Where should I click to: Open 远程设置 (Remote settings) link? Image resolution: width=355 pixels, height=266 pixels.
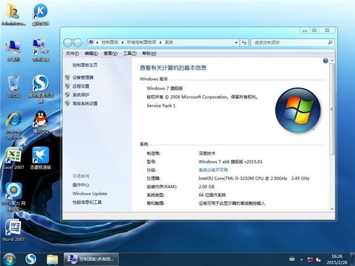[81, 86]
